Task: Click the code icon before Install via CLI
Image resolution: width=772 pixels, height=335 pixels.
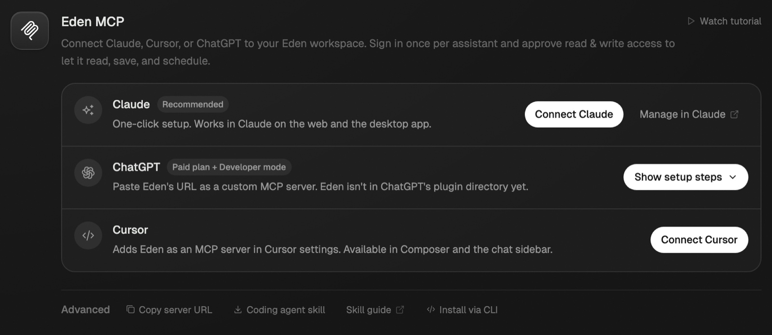Action: (431, 309)
